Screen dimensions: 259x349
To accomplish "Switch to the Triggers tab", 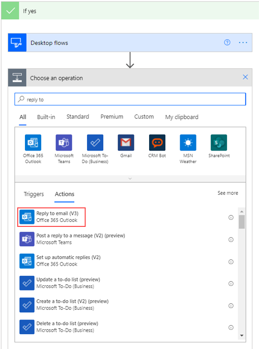I will (x=34, y=194).
